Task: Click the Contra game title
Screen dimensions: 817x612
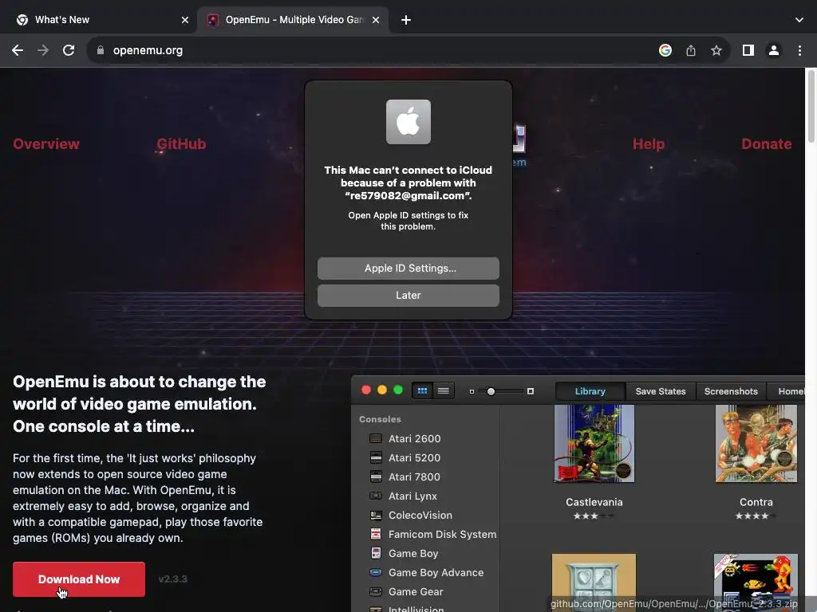Action: click(x=756, y=502)
